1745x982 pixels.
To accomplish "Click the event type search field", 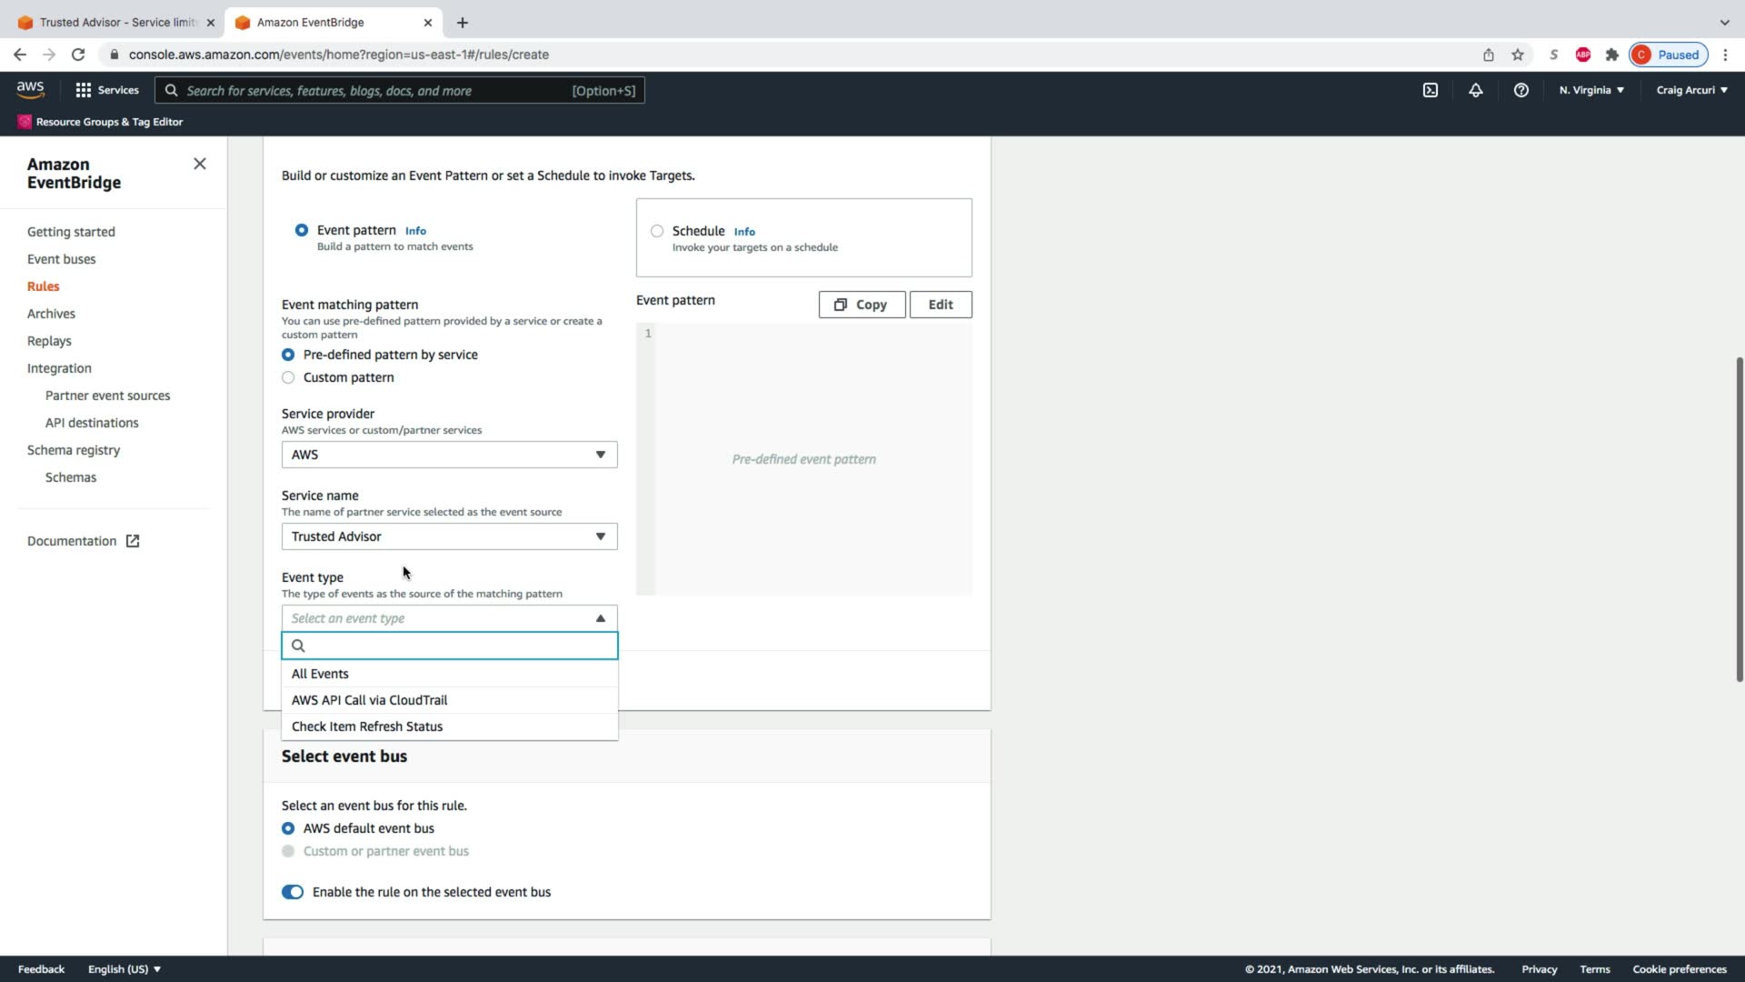I will click(459, 646).
